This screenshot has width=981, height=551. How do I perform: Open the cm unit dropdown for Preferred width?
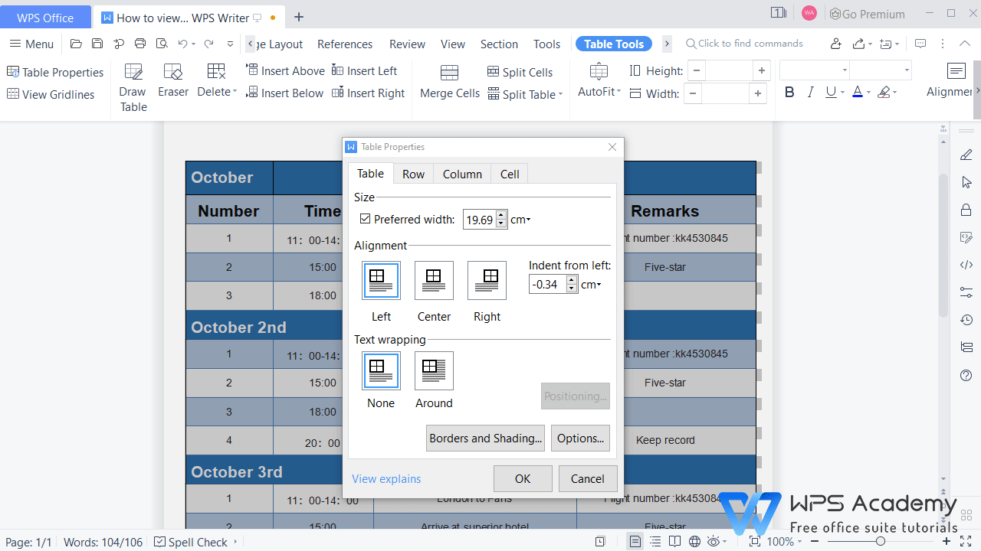[x=520, y=220]
